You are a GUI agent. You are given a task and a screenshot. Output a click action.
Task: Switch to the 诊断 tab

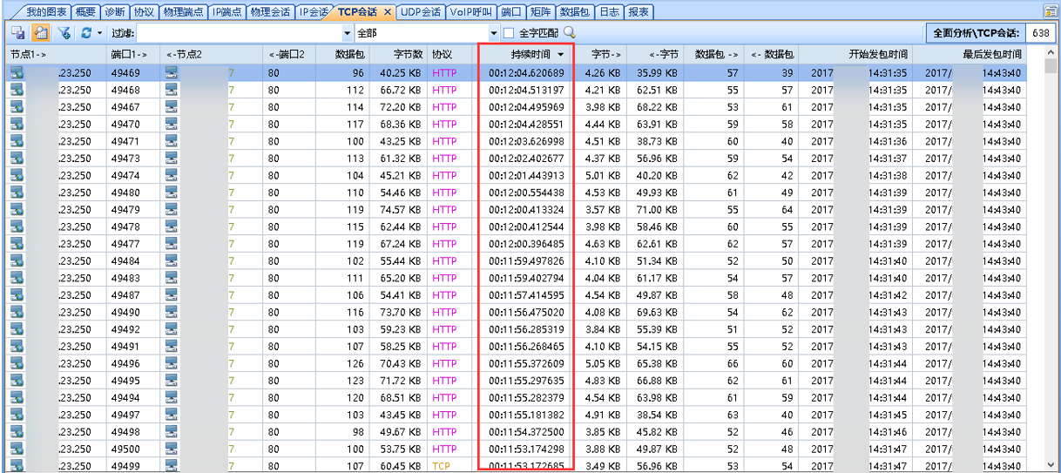114,12
